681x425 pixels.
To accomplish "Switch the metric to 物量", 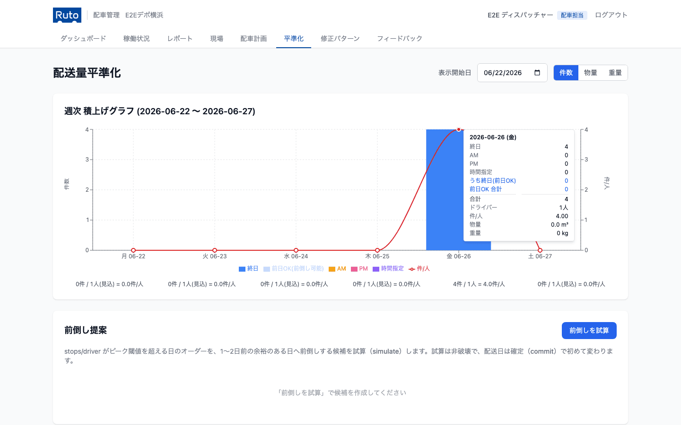I will click(x=591, y=73).
